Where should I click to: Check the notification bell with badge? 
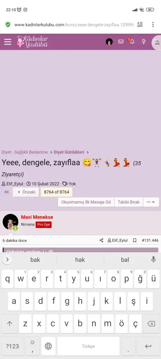[x=132, y=41]
